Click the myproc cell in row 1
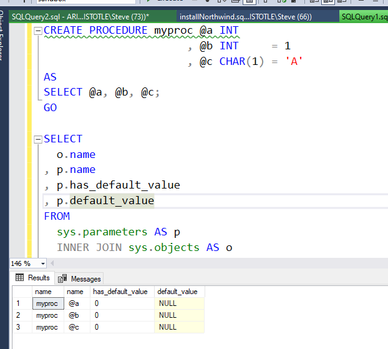 (47, 303)
